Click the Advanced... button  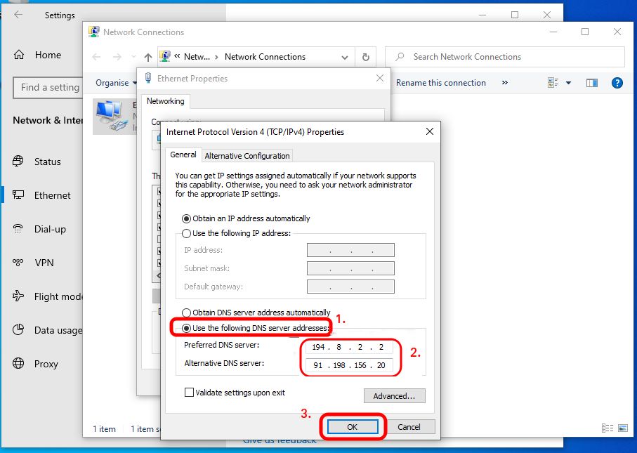(x=394, y=396)
